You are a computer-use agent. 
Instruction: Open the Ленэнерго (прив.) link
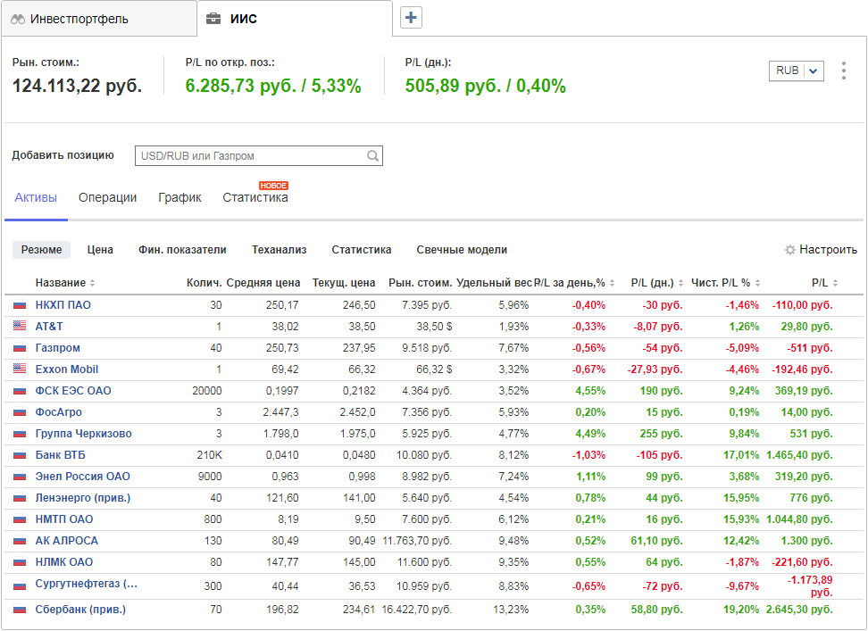83,498
